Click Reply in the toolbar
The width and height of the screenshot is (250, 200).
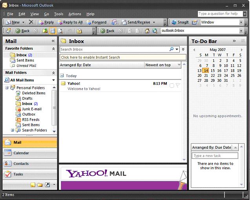click(x=46, y=22)
